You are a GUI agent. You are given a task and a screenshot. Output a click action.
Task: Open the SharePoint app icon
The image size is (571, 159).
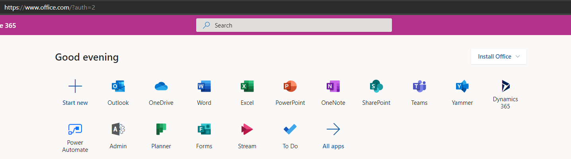tap(376, 86)
